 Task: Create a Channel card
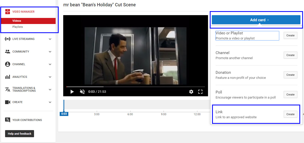click(x=290, y=55)
